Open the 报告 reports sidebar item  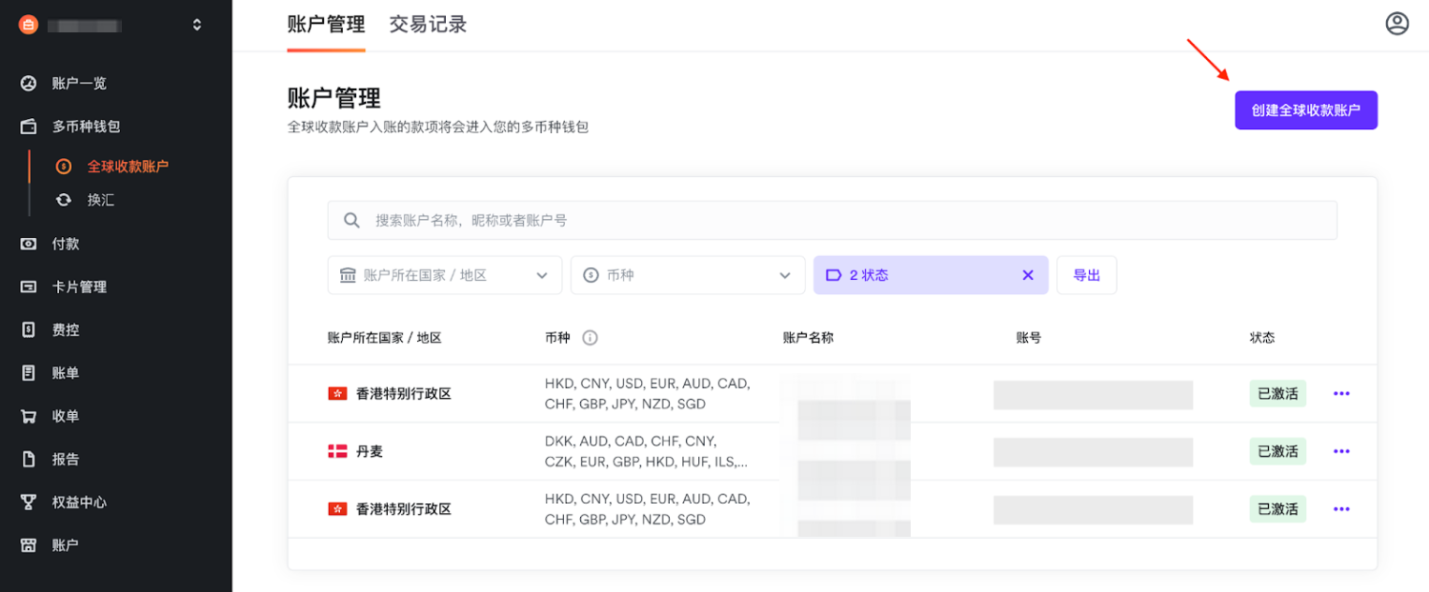click(65, 459)
